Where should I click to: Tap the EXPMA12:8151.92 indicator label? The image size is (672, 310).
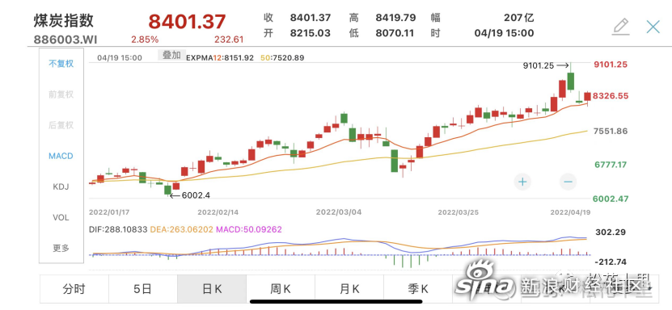[x=220, y=57]
